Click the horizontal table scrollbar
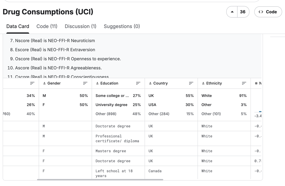 (x=100, y=180)
